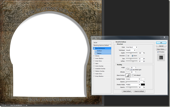Enable the Anti-aliased checkbox
Viewport: 170px width, 107px height.
coord(133,75)
